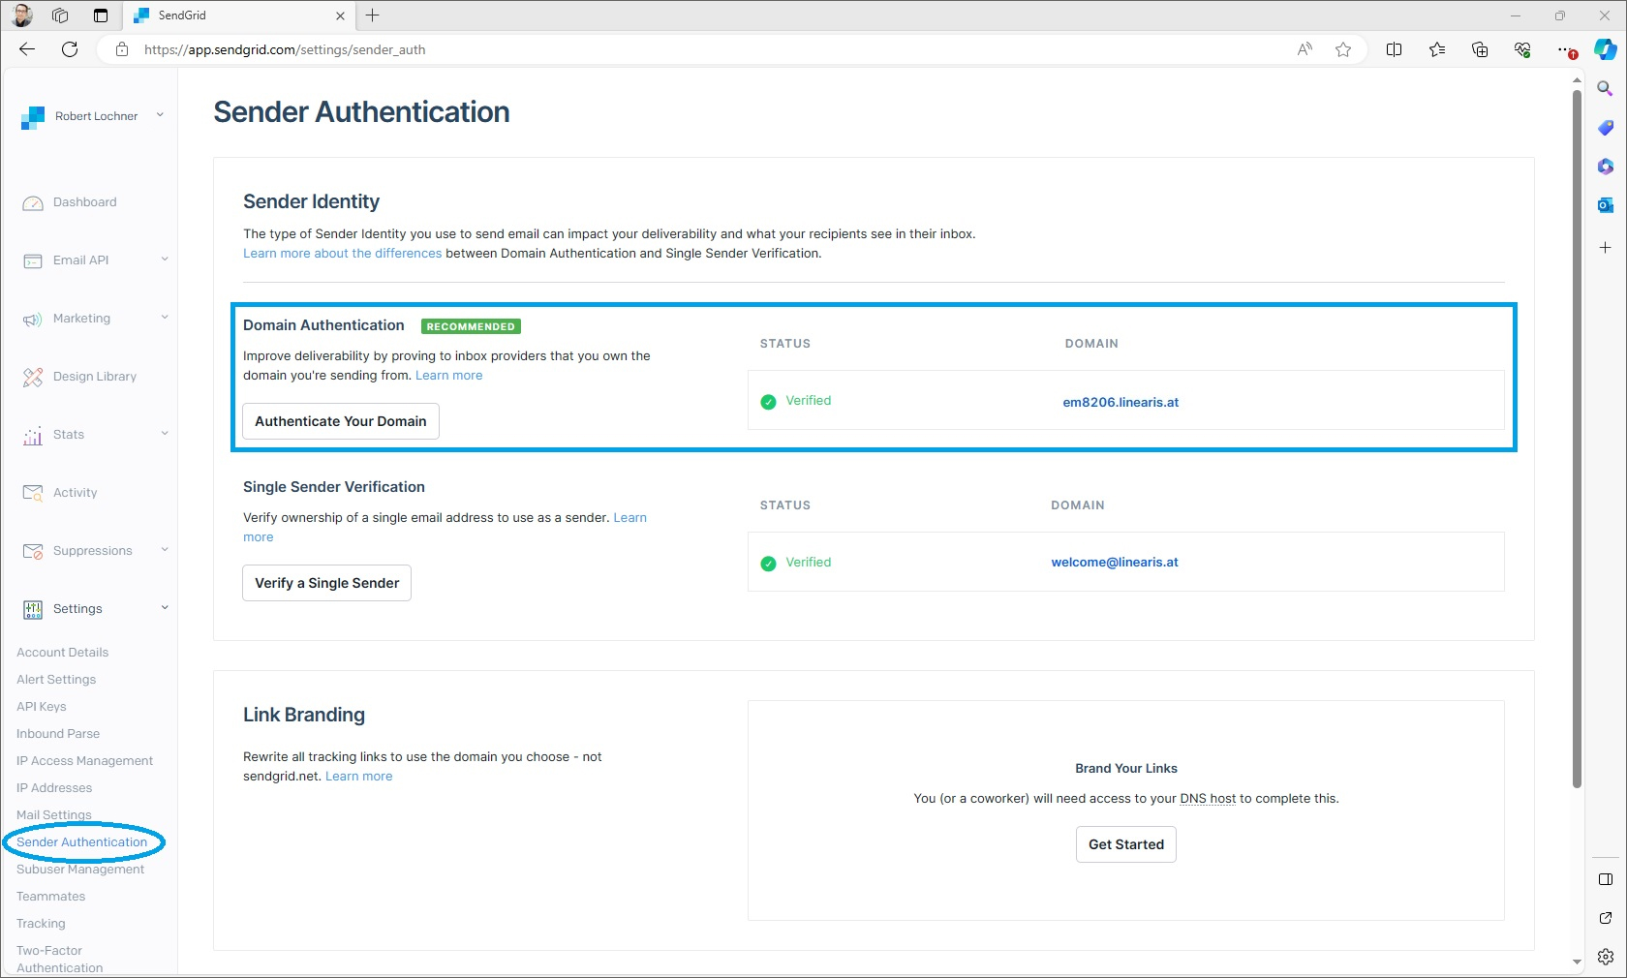Open Tracking settings page
Image resolution: width=1627 pixels, height=978 pixels.
[41, 924]
